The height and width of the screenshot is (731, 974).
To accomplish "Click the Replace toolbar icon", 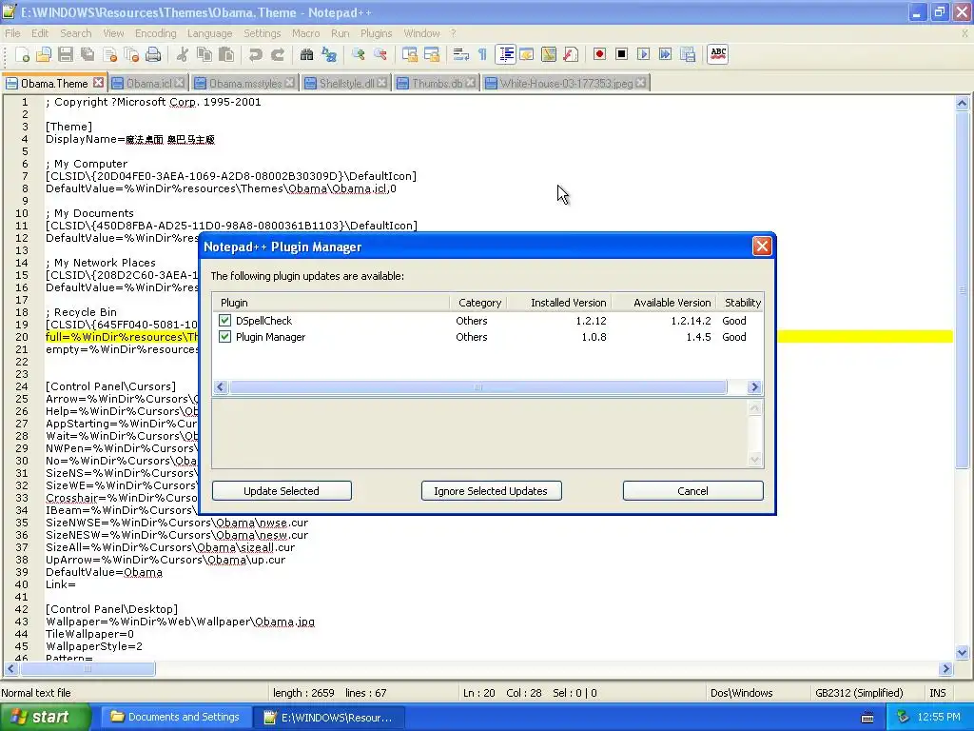I will (328, 54).
